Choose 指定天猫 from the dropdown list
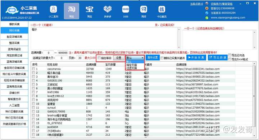 tap(135, 65)
